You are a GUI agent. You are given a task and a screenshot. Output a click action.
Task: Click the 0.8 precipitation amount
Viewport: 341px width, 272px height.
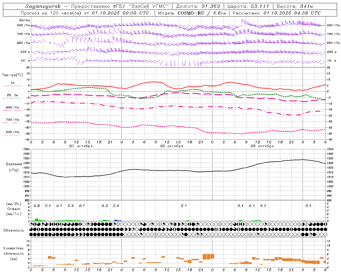point(37,206)
